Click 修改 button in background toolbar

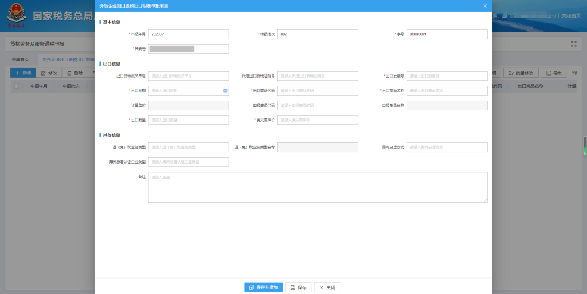pyautogui.click(x=49, y=73)
